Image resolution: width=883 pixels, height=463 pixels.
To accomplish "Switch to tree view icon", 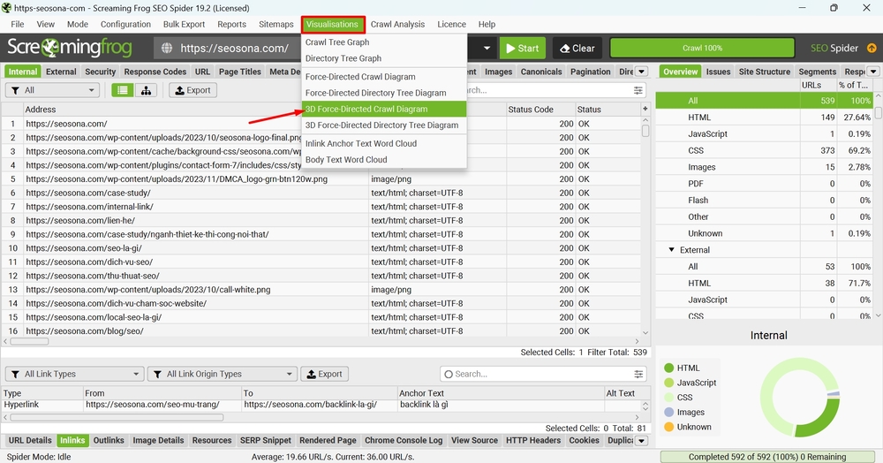I will coord(146,90).
